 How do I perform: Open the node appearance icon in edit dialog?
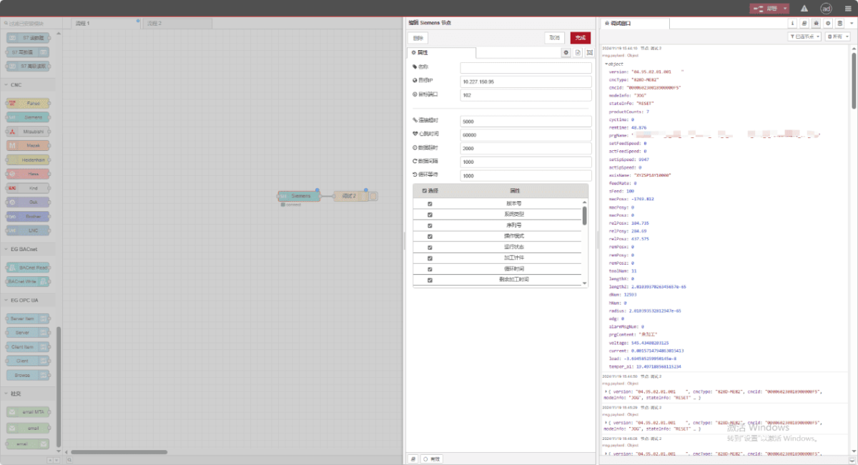(x=590, y=52)
